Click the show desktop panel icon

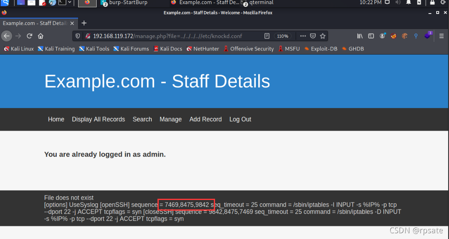[x=21, y=2]
